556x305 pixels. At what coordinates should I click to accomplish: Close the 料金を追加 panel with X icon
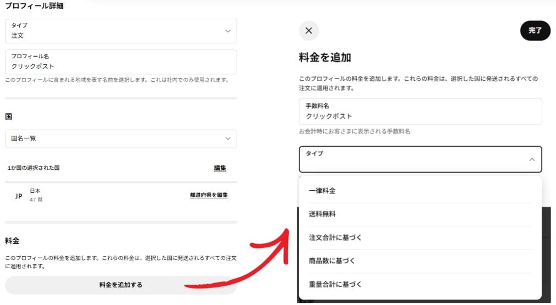(x=308, y=31)
